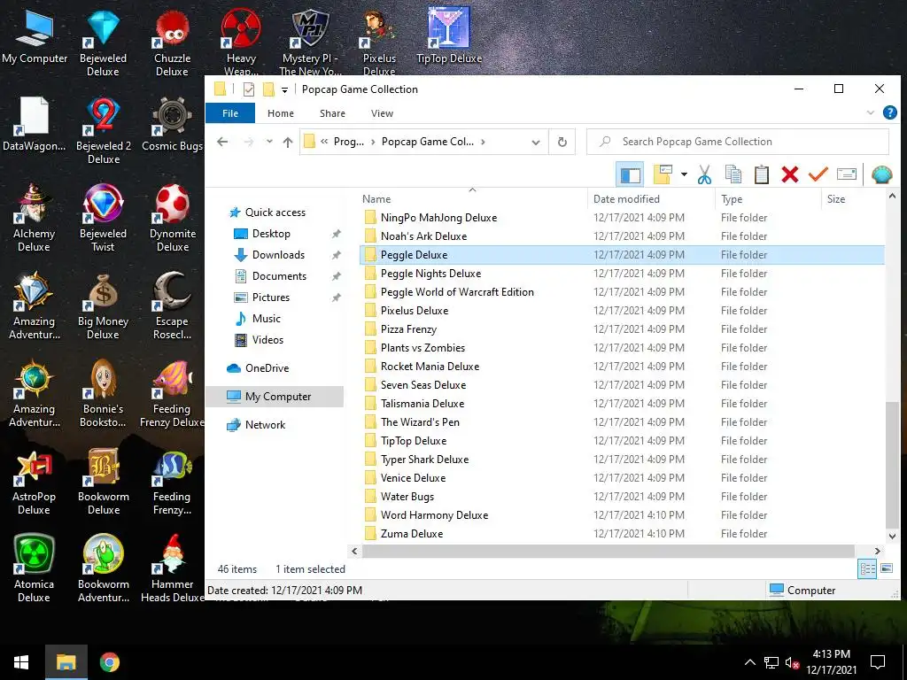Expand the ribbon chevron
Image resolution: width=907 pixels, height=680 pixels.
pyautogui.click(x=871, y=112)
